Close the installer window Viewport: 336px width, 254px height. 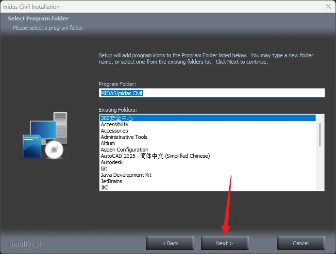tap(328, 6)
